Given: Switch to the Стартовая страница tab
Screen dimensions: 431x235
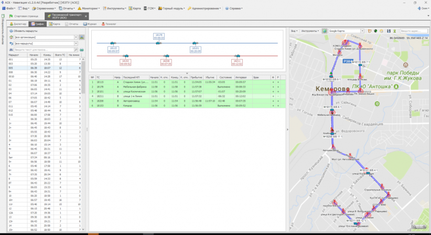Looking at the screenshot, I should (24, 16).
